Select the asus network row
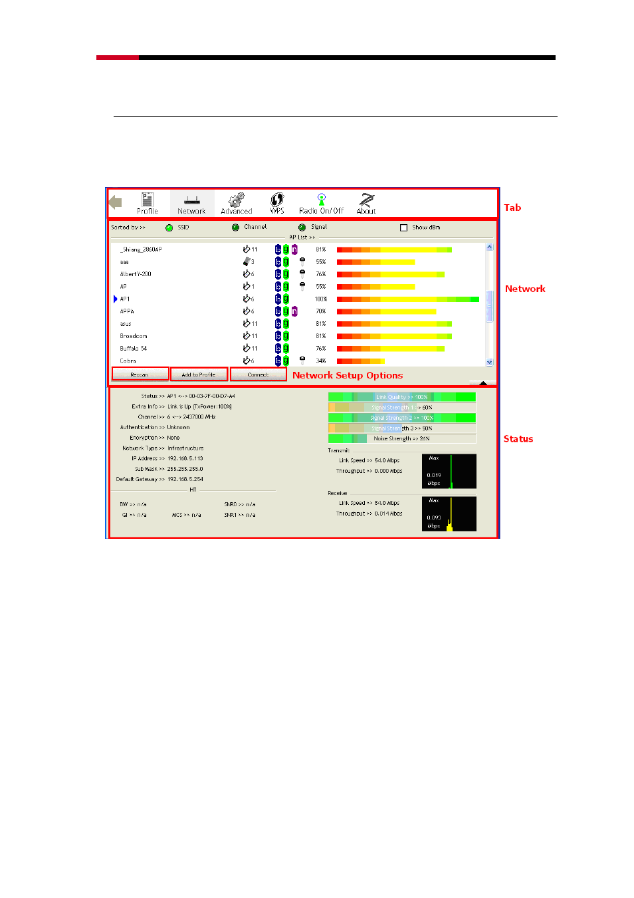Viewport: 634px width, 898px height. pos(299,324)
